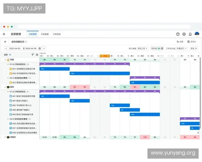Collapse V1.0 订单系统优化 (2) group
202x162 pixels.
click(8, 64)
